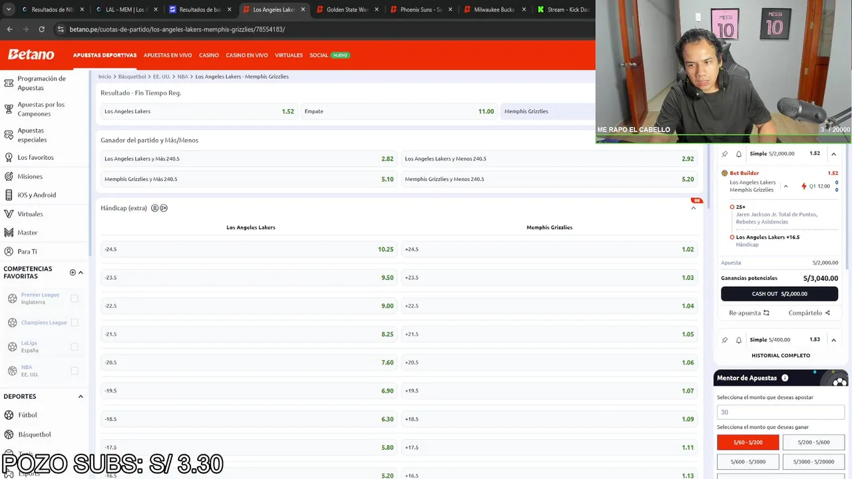Switch to the Golden State Warriors browser tab

[346, 9]
